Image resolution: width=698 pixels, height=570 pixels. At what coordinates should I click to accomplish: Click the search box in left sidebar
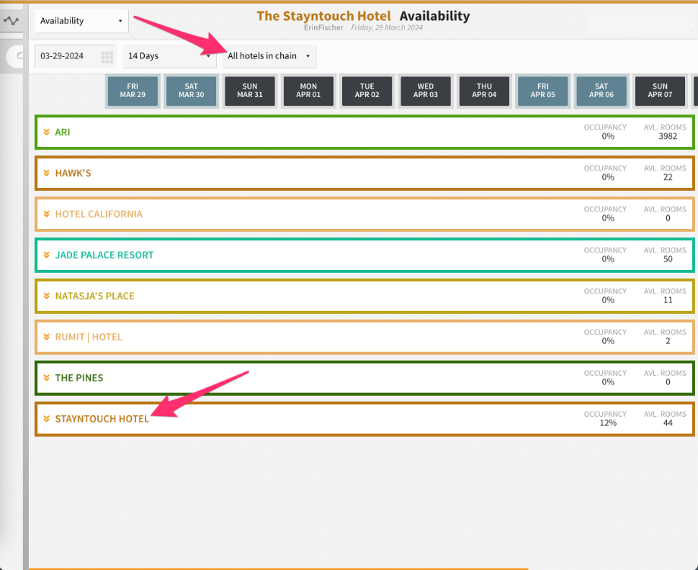point(14,56)
